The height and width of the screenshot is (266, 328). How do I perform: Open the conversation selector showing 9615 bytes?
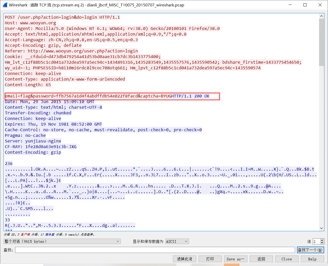(x=62, y=241)
